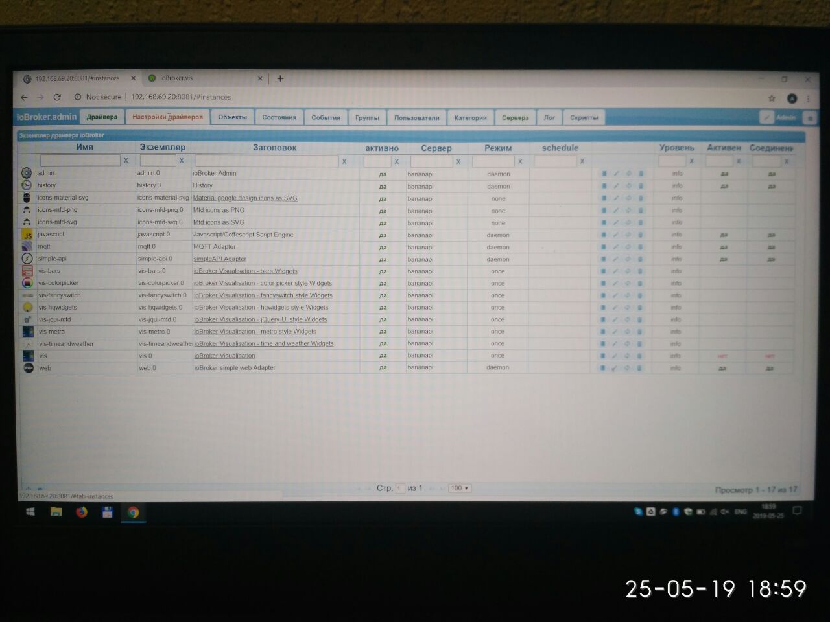Screen dimensions: 830x622
Task: Click the pencil edit icon for icons-mfd-svg row
Action: (x=616, y=222)
